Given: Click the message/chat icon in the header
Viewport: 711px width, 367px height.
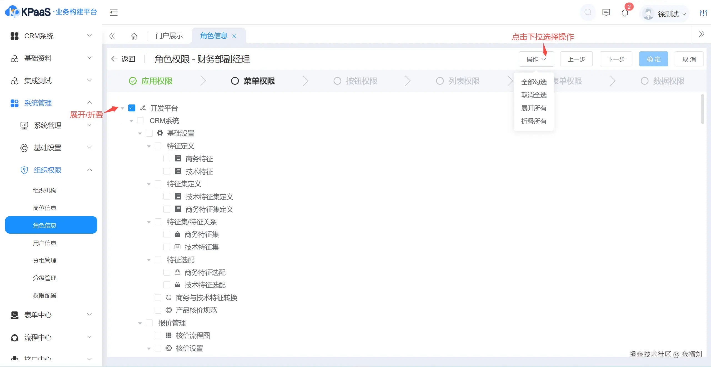Looking at the screenshot, I should pos(606,13).
